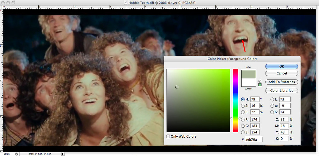
Task: Select the Lab a radio button
Action: [x=272, y=106]
